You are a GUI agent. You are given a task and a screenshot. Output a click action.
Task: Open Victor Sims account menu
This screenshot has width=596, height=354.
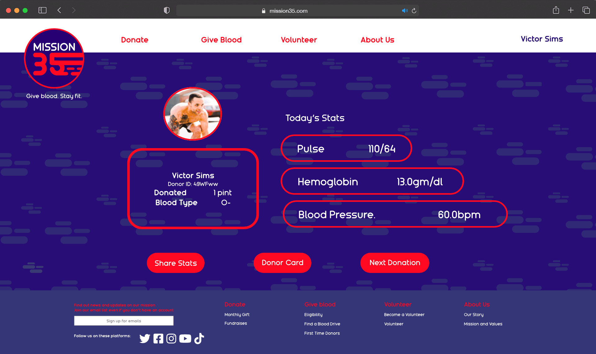[542, 39]
